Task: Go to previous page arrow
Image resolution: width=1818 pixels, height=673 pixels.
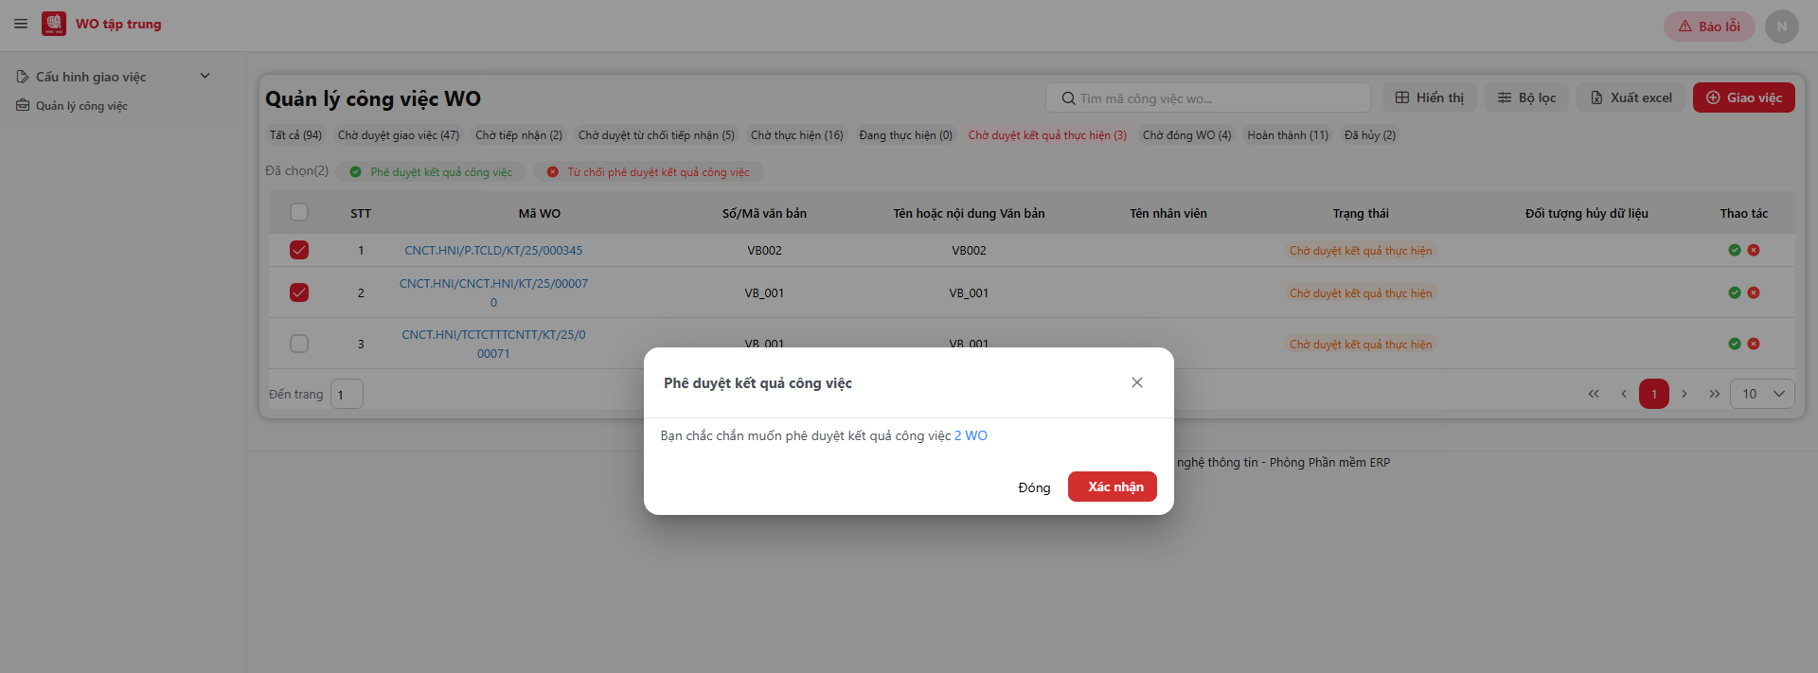Action: tap(1624, 394)
